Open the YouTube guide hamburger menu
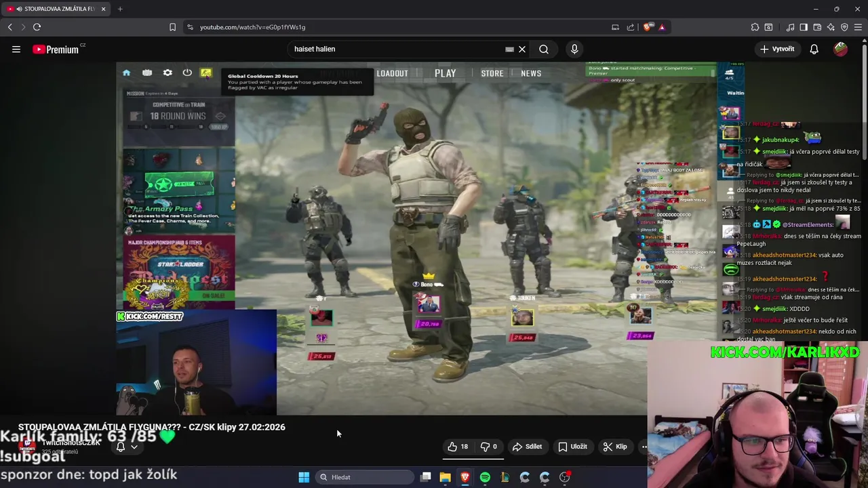This screenshot has width=868, height=488. [16, 49]
